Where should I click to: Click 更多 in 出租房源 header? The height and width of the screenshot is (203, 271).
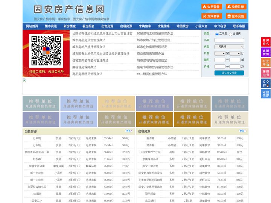pyautogui.click(x=242, y=131)
